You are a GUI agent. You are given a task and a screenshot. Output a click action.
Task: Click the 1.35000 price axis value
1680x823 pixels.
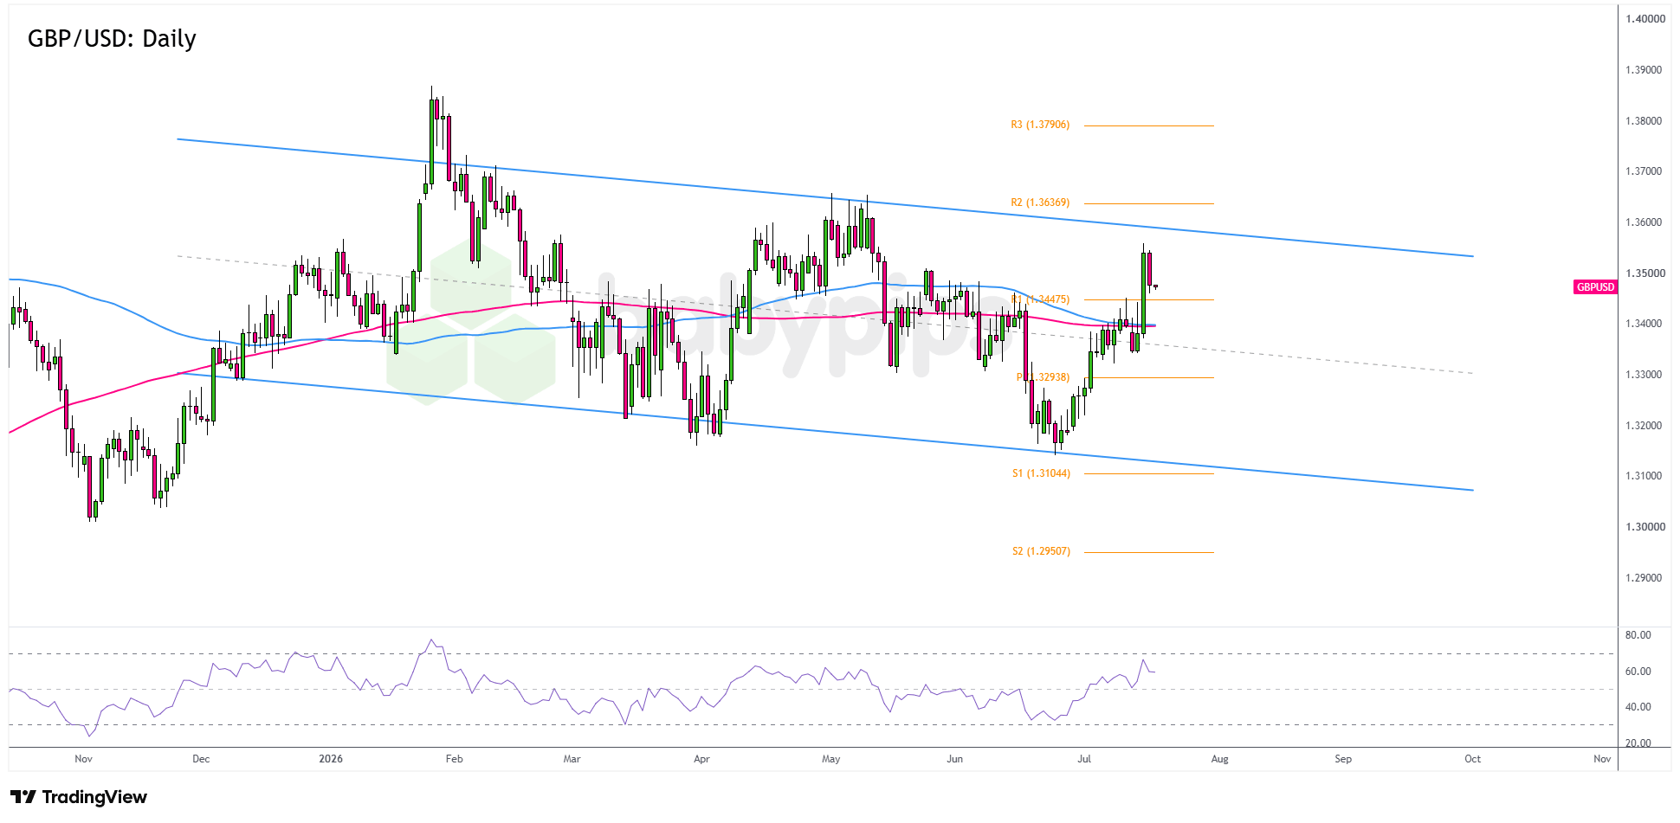pos(1644,273)
